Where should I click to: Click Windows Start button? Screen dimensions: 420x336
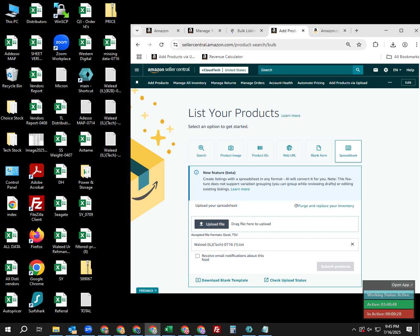click(x=8, y=329)
